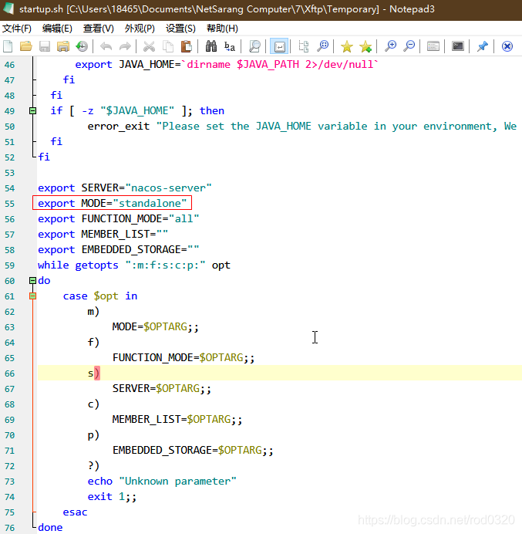The height and width of the screenshot is (534, 522).
Task: Click the Replace icon in toolbar
Action: 230,46
